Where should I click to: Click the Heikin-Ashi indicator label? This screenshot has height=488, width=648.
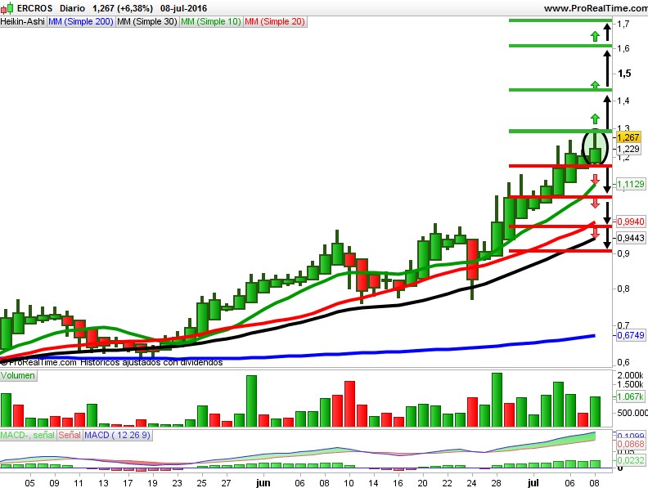point(23,21)
